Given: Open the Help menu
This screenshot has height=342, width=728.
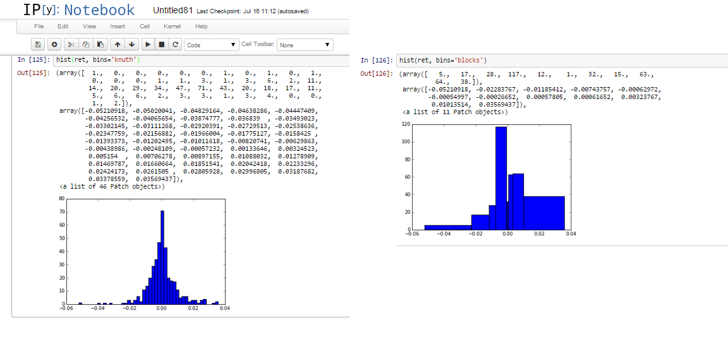Looking at the screenshot, I should click(x=202, y=27).
